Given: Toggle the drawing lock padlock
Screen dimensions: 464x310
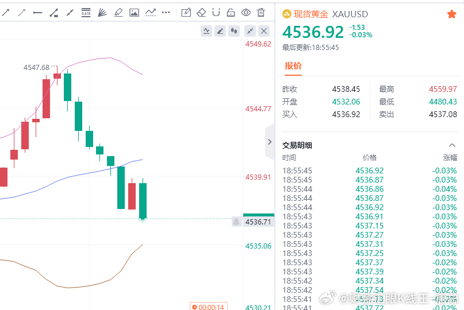Looking at the screenshot, I should [231, 13].
